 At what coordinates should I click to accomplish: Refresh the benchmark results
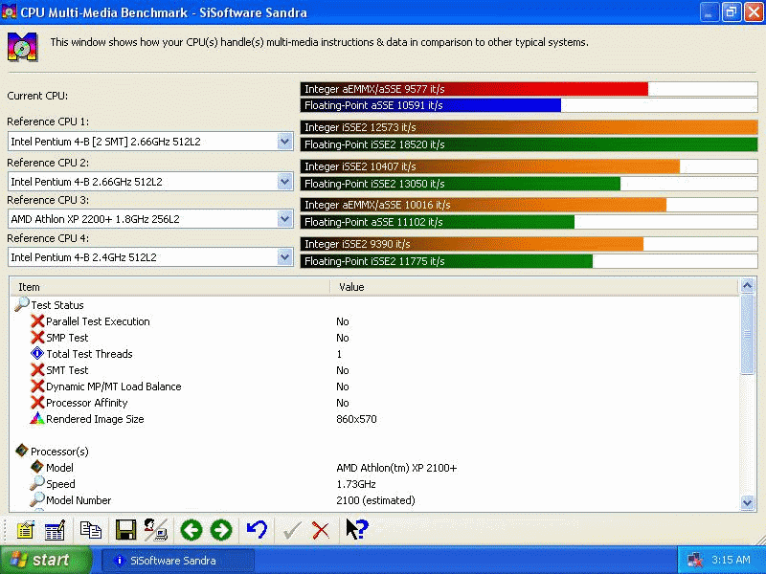click(257, 529)
